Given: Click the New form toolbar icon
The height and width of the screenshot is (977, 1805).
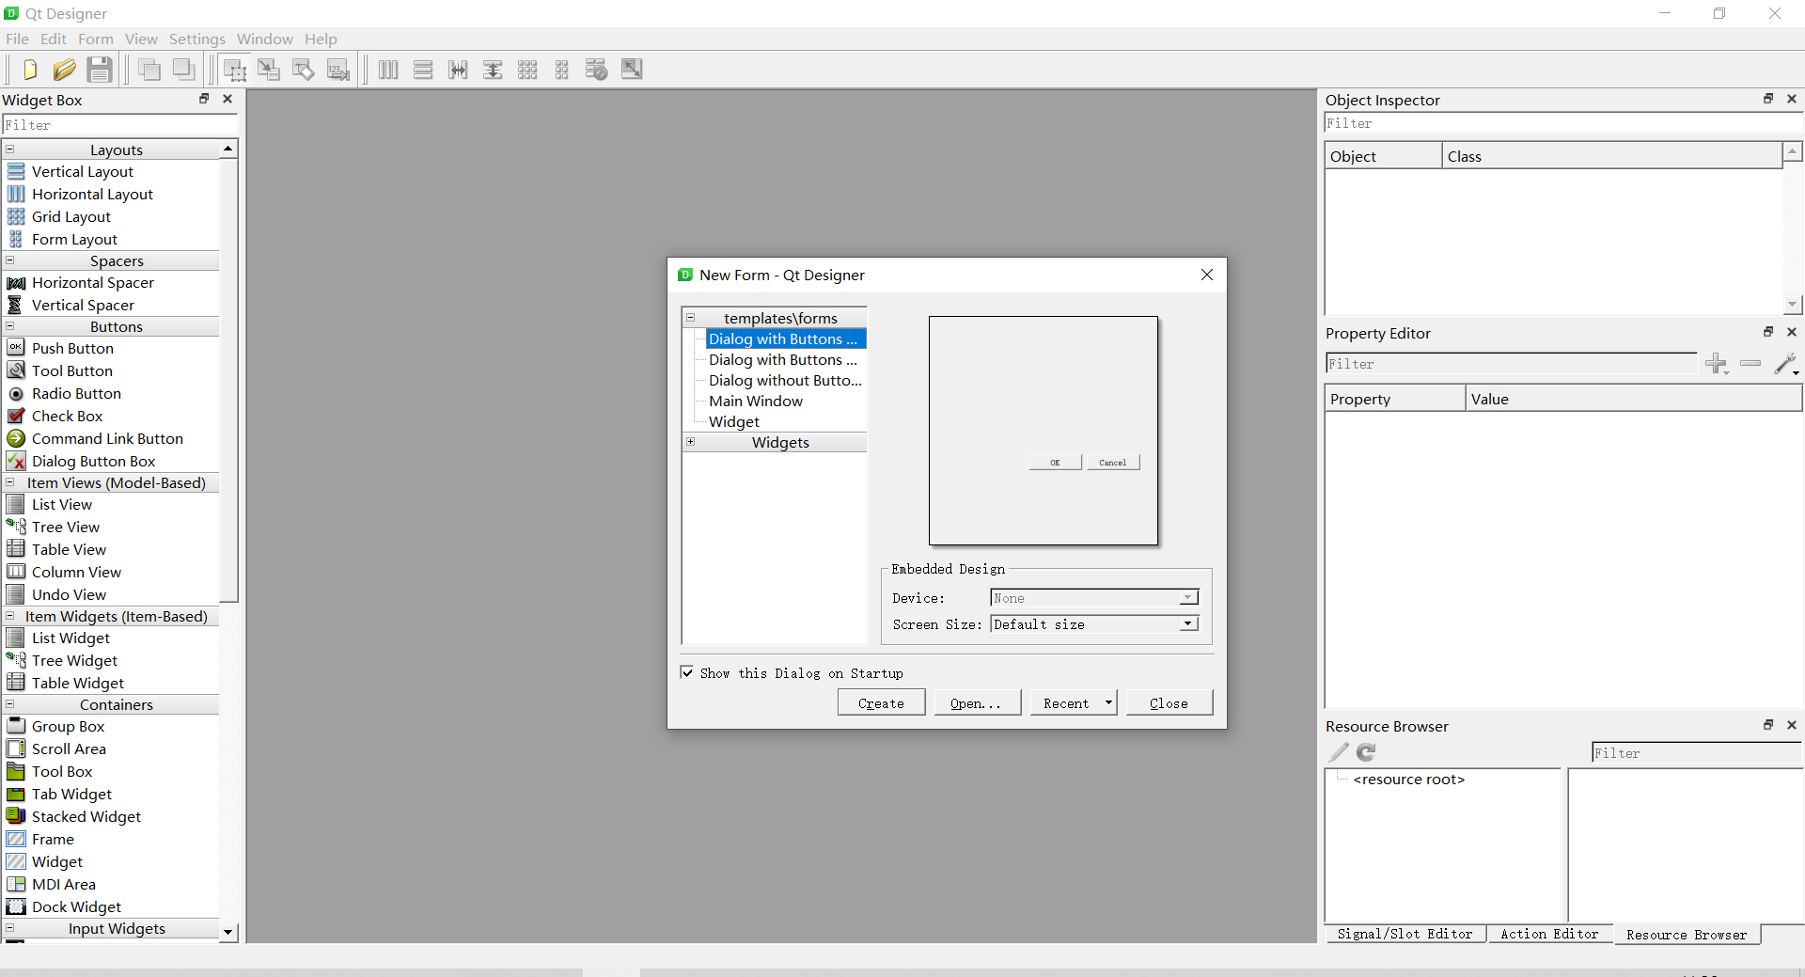Looking at the screenshot, I should click(x=29, y=70).
